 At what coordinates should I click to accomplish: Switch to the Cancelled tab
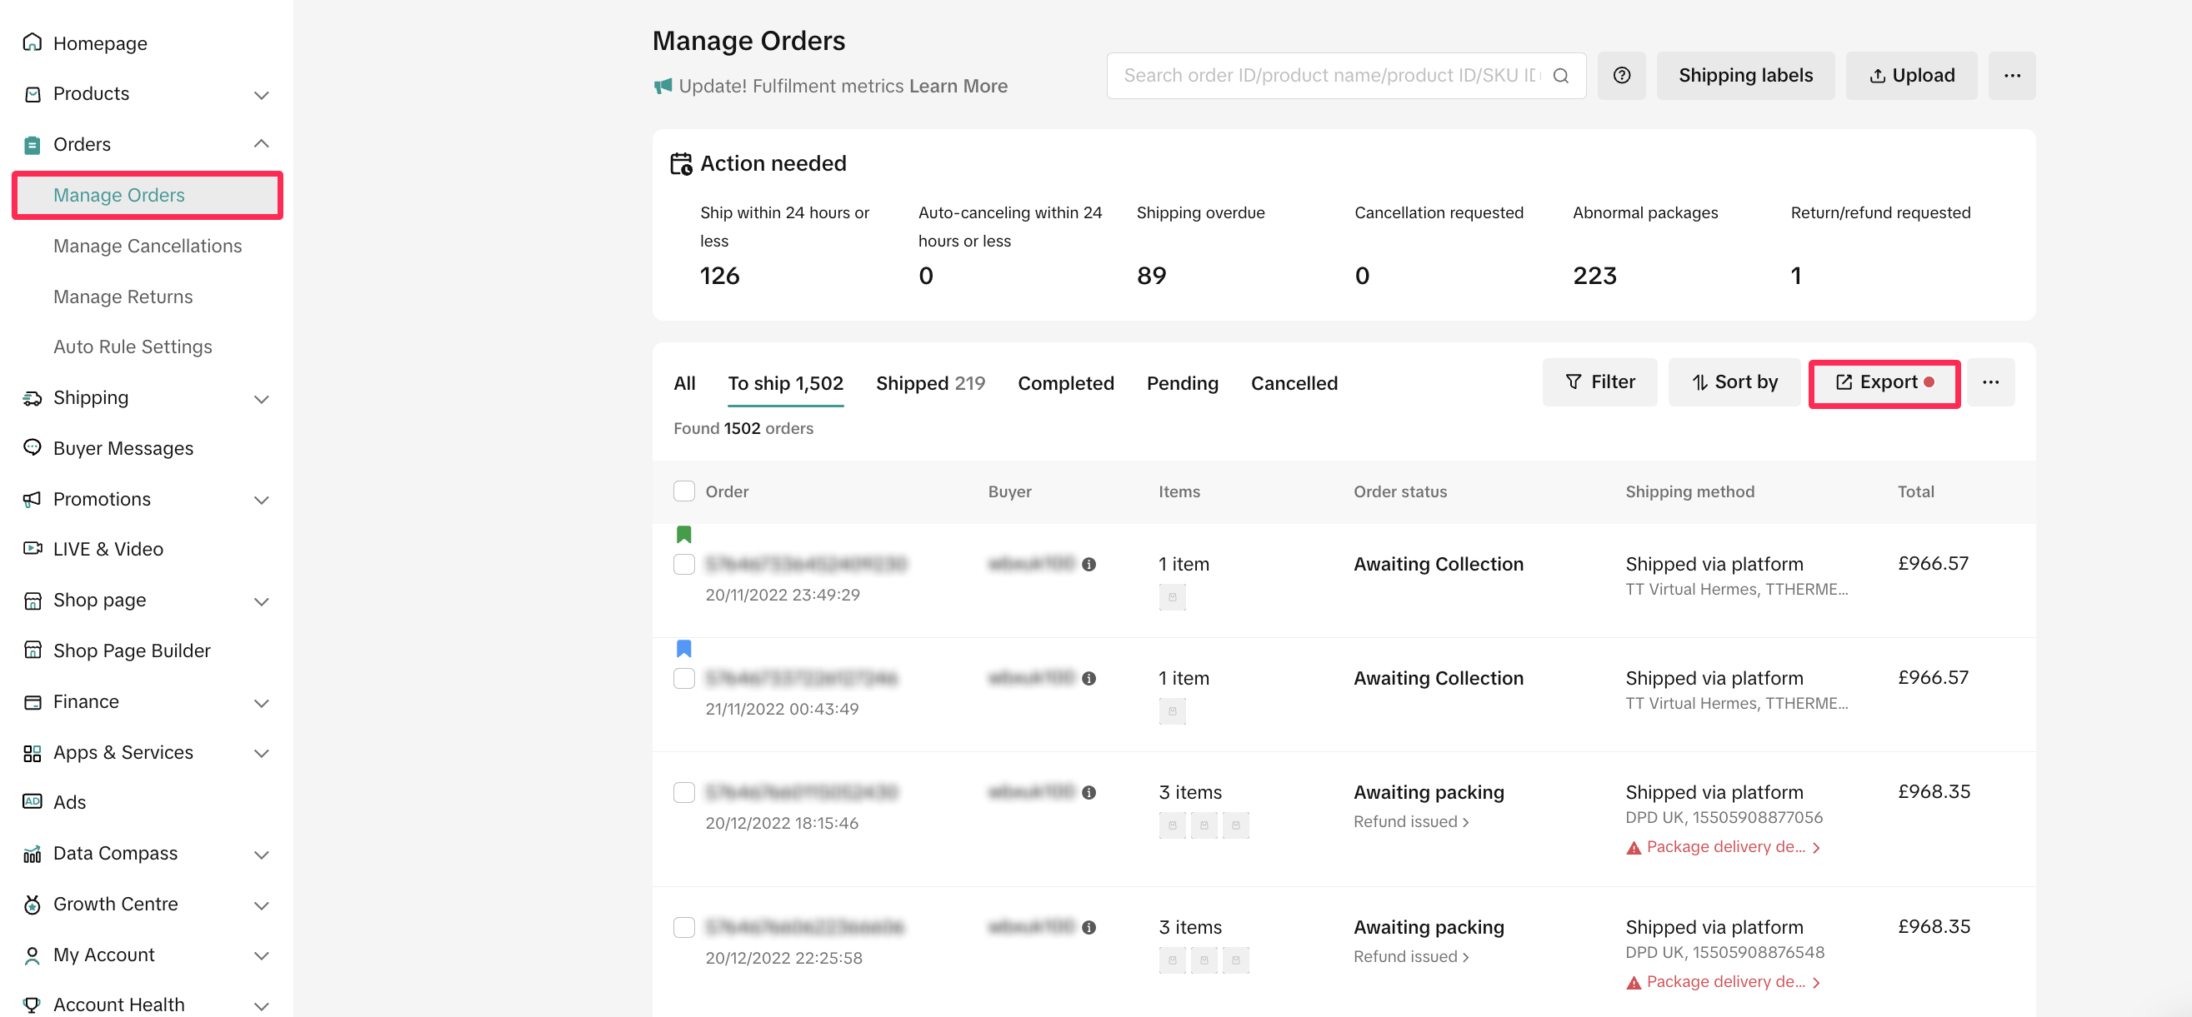(1294, 383)
